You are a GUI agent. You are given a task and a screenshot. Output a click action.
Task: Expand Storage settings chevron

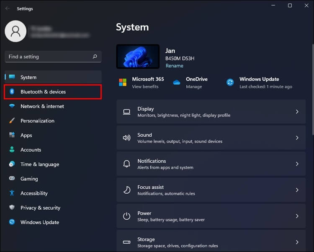(297, 242)
